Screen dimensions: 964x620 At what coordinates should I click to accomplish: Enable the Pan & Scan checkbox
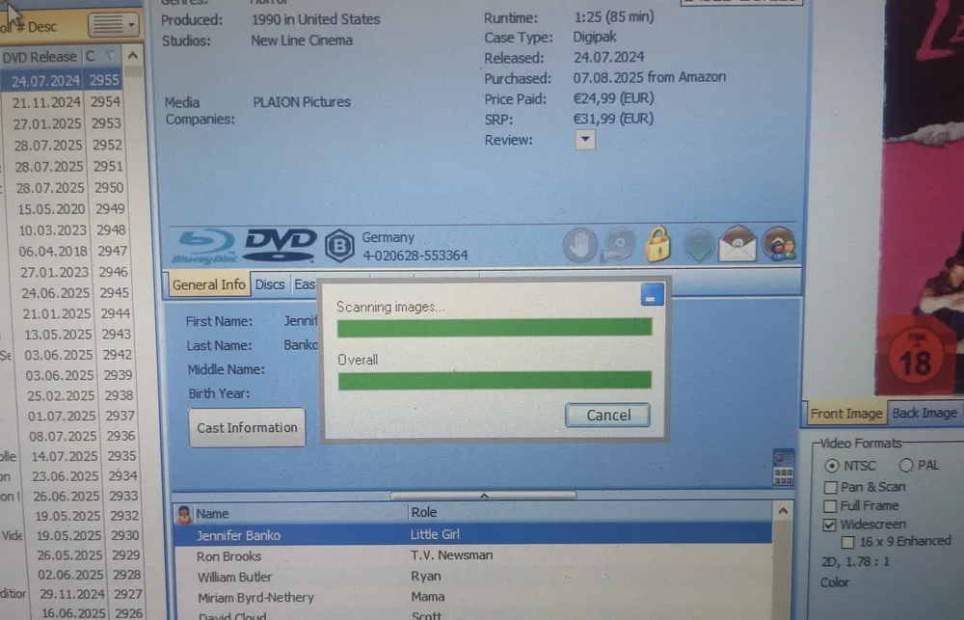pos(830,487)
